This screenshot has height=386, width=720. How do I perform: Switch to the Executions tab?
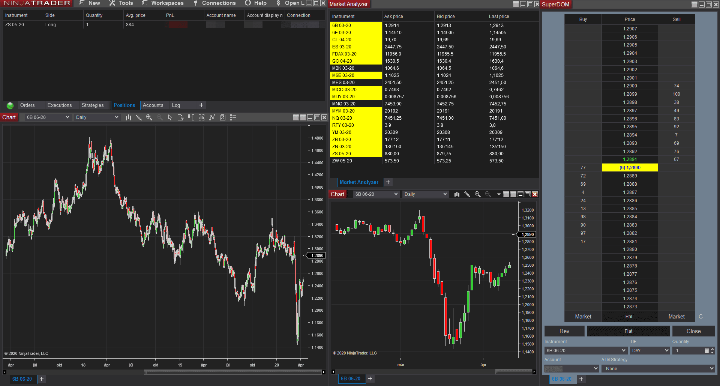(60, 105)
